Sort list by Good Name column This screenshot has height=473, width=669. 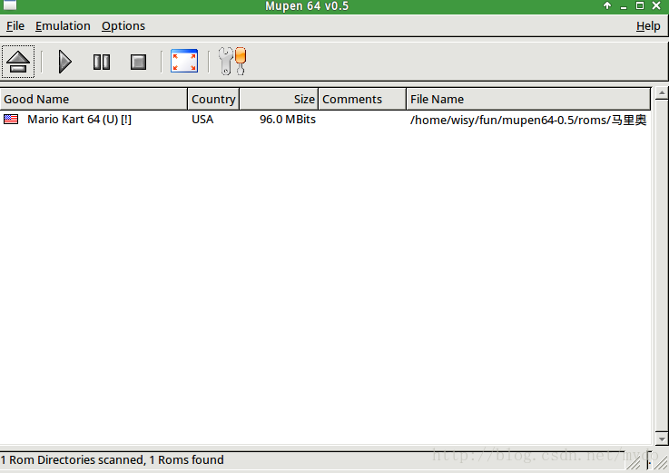(x=93, y=99)
